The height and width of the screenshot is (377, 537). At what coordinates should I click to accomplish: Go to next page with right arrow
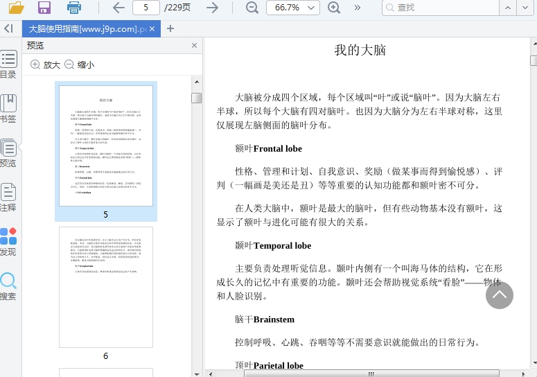213,8
